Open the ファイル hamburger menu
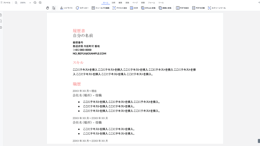The image size is (260, 146). (5, 3)
